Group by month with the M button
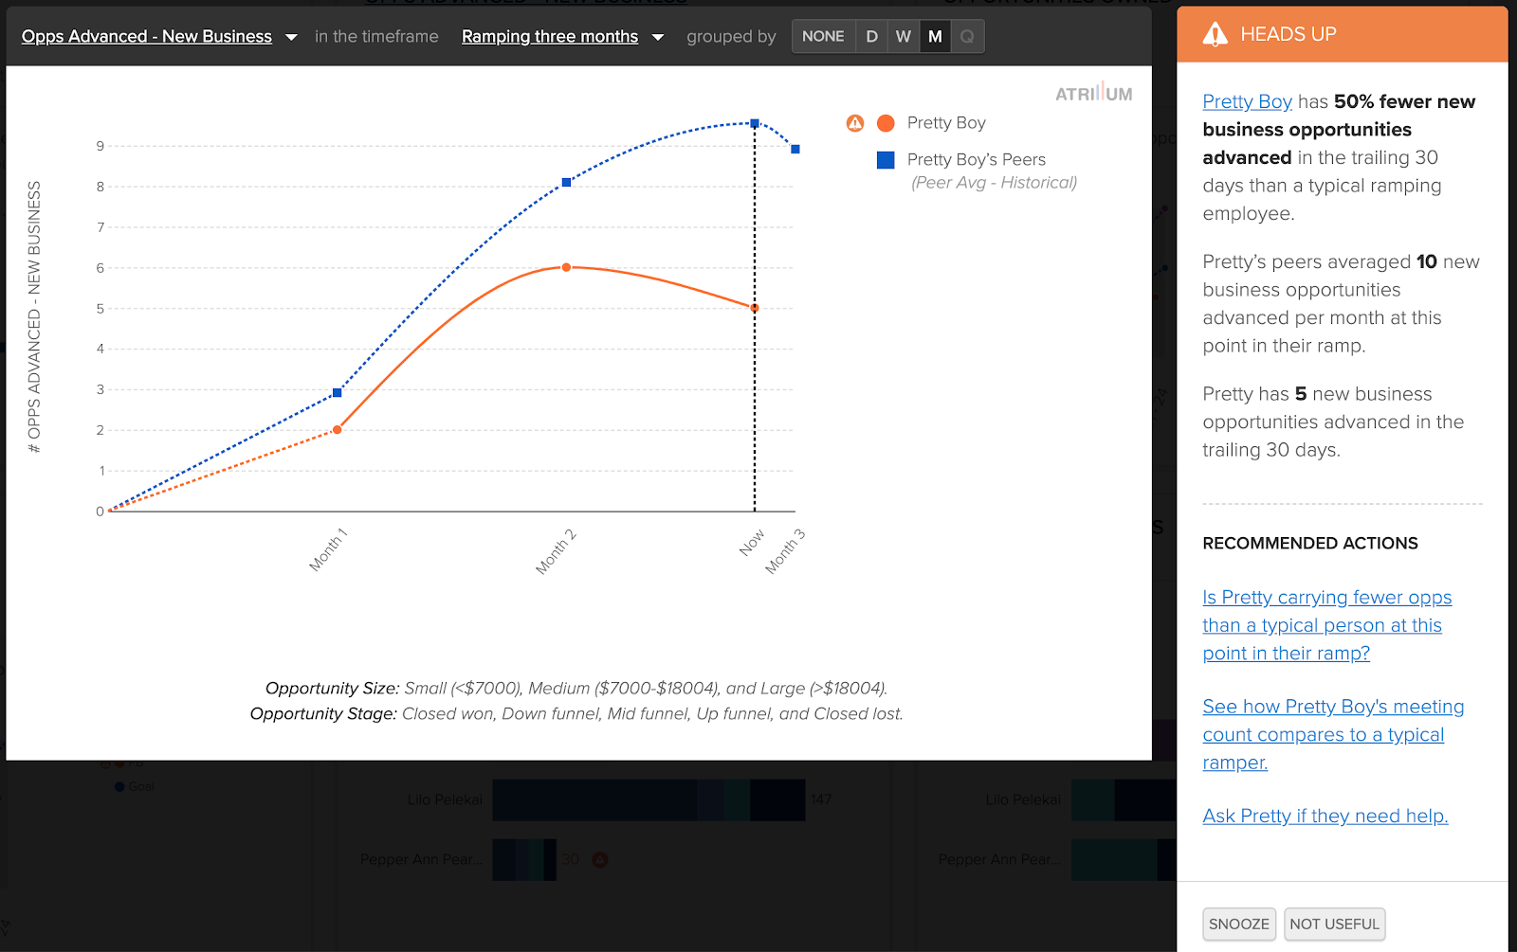This screenshot has height=952, width=1517. 935,36
